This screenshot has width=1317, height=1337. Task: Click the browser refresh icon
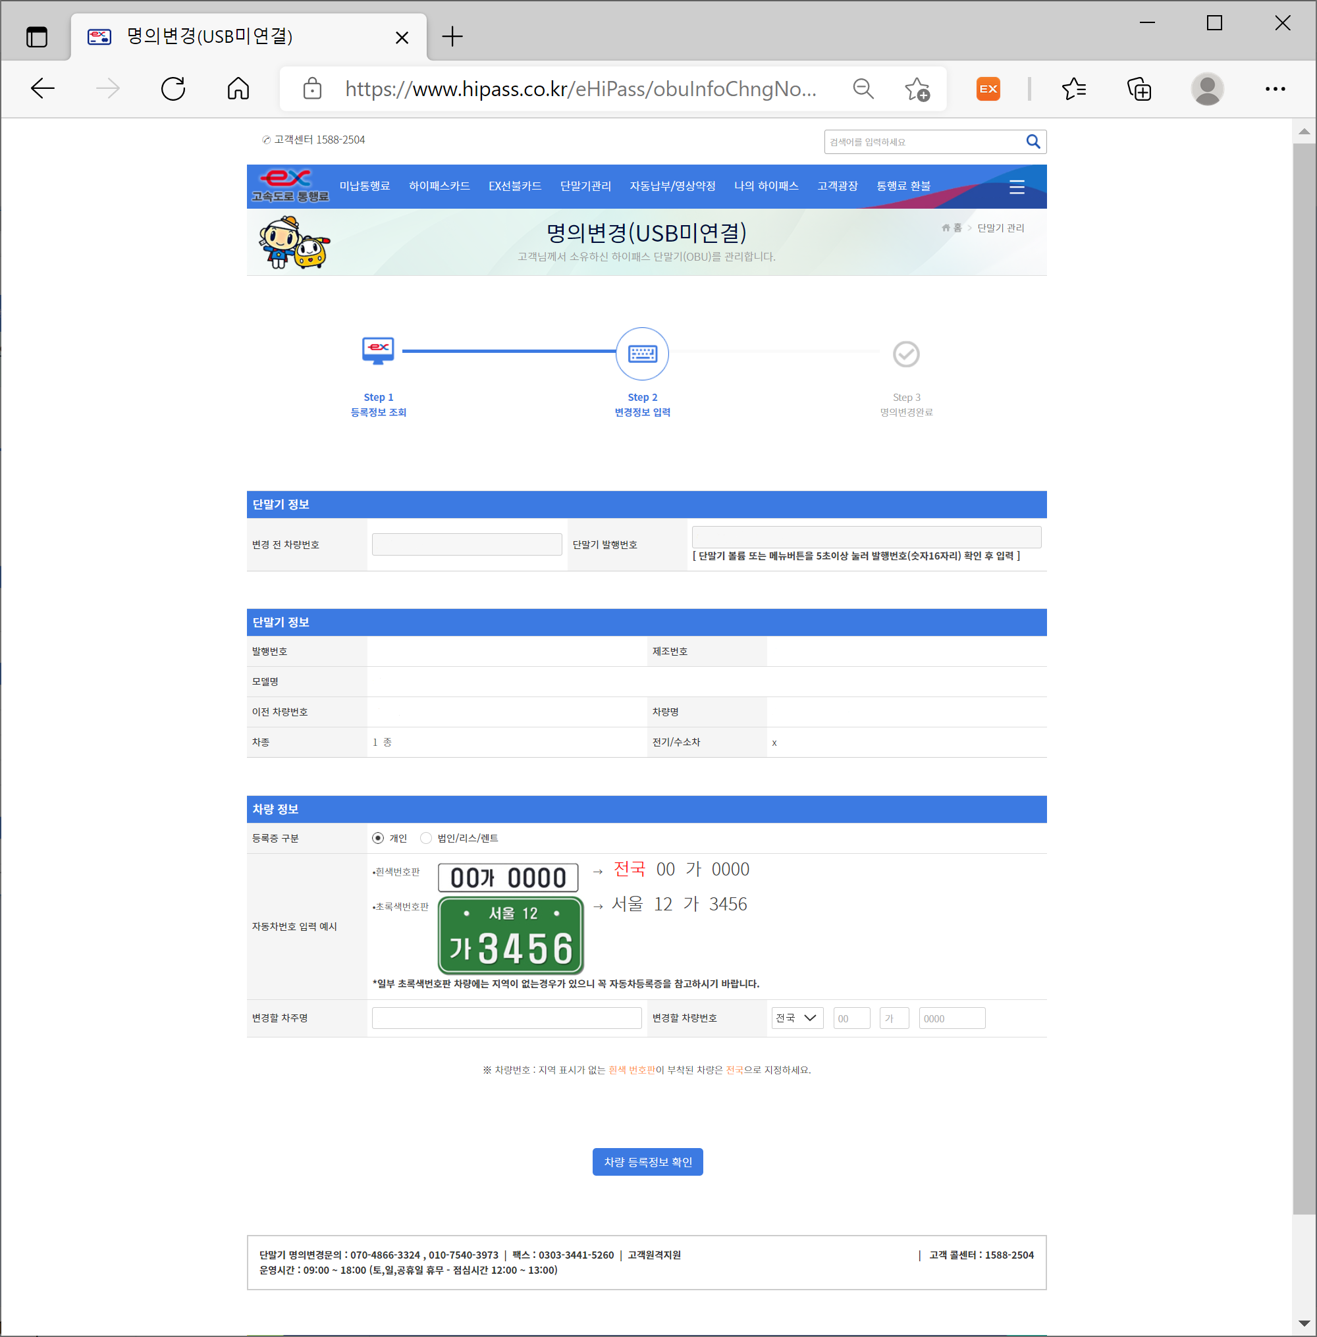(x=174, y=88)
